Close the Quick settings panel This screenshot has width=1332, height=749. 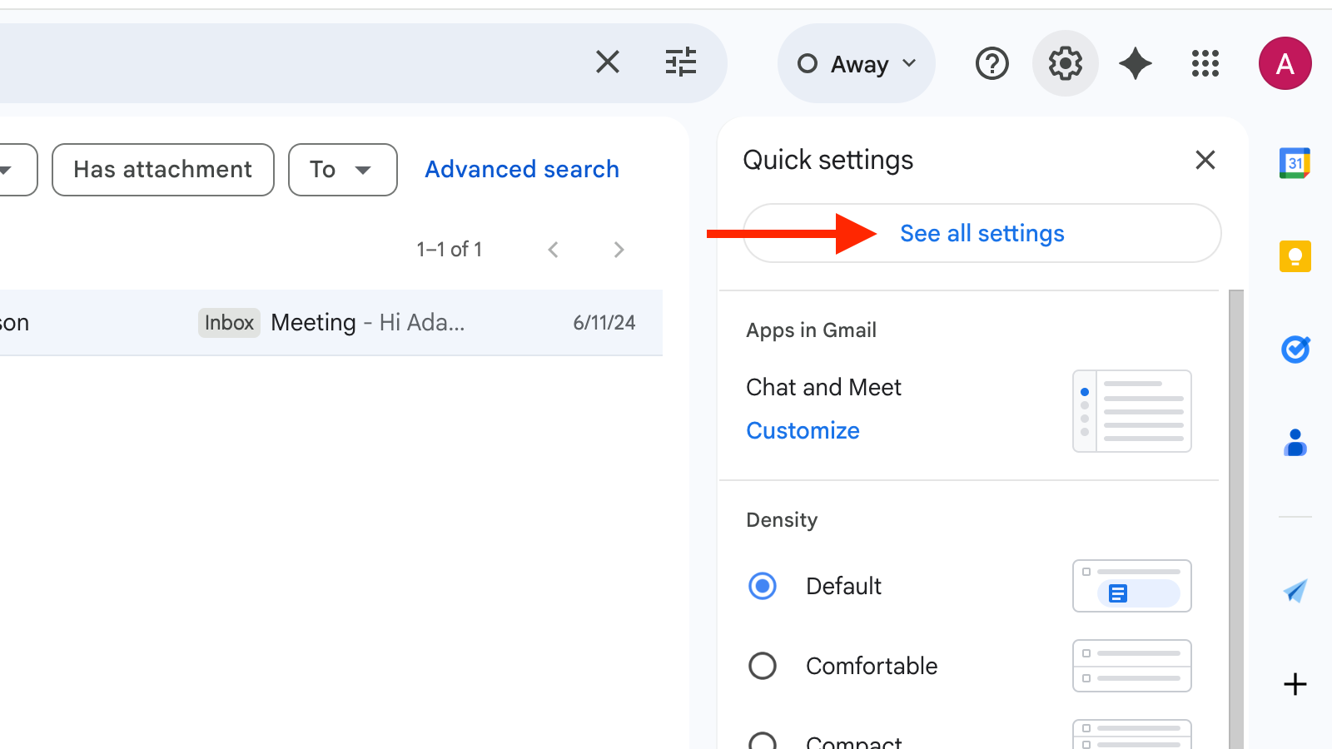tap(1205, 160)
